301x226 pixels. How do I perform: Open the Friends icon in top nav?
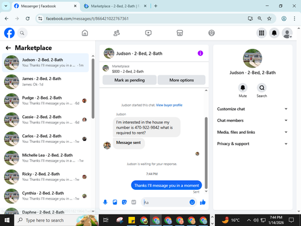click(x=117, y=33)
